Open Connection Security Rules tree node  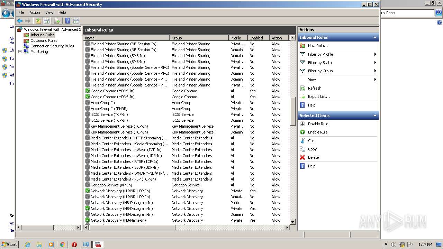52,46
